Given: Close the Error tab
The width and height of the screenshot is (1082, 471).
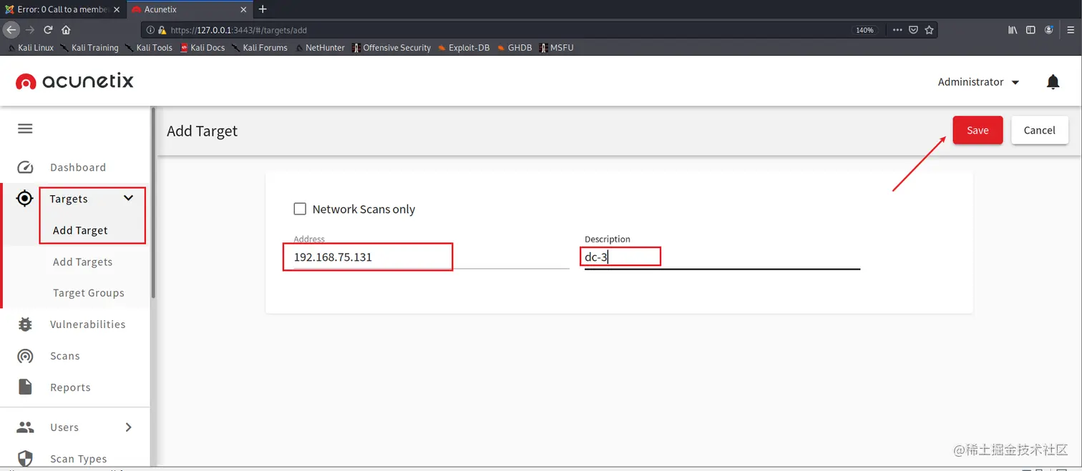Looking at the screenshot, I should point(117,9).
